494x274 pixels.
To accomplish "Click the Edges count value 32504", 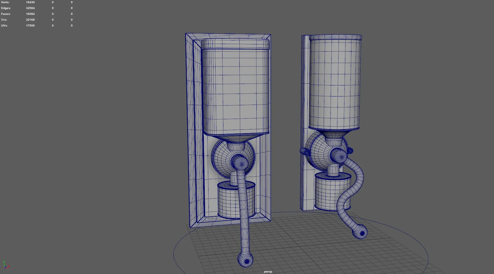I will pos(30,8).
